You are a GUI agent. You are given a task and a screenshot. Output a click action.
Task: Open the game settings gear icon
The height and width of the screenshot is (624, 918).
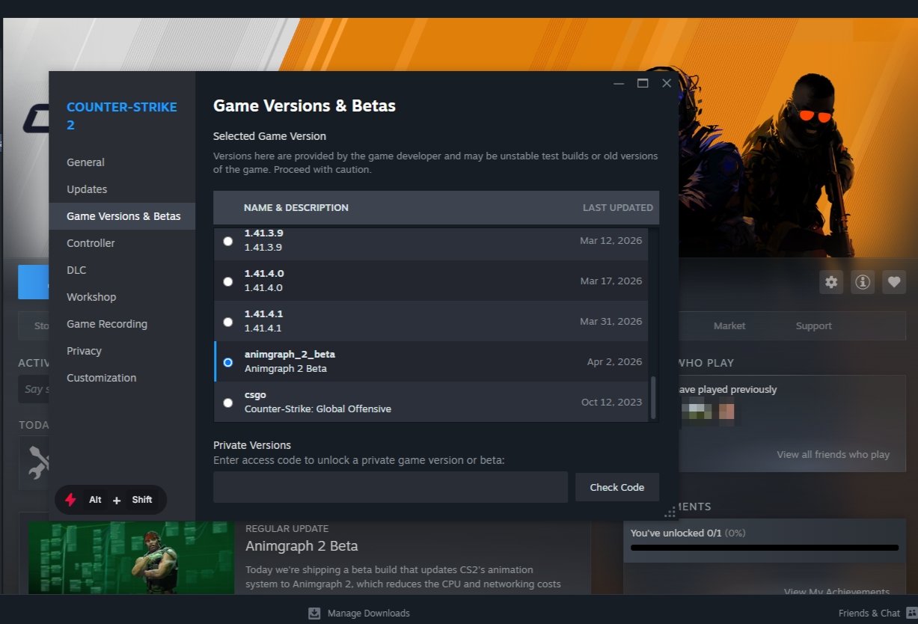(x=831, y=282)
